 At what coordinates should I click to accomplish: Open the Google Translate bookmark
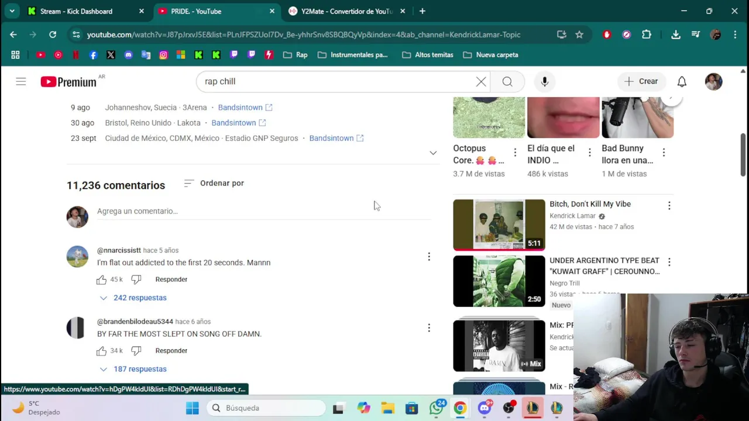(x=146, y=55)
